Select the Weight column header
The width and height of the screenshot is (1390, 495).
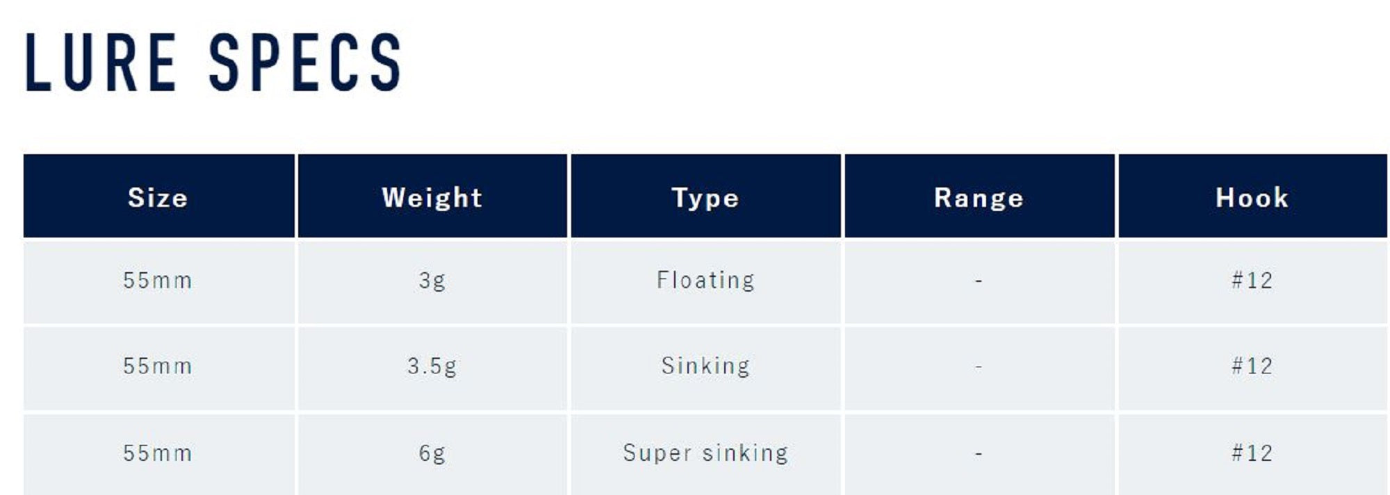pos(432,198)
